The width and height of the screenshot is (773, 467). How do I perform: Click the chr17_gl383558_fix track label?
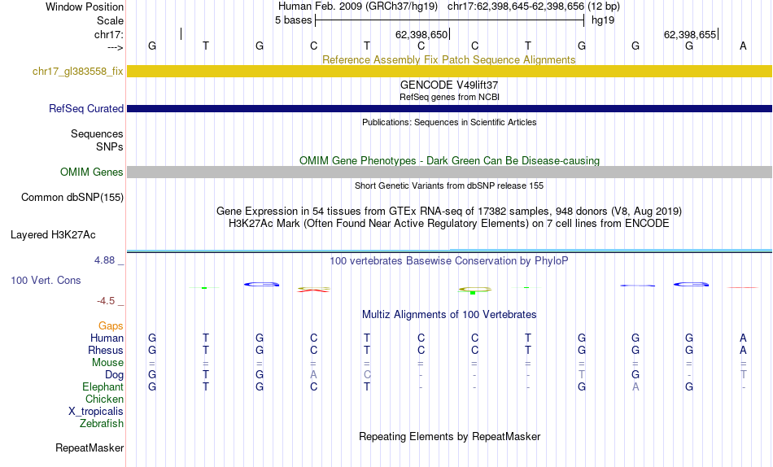pos(78,71)
